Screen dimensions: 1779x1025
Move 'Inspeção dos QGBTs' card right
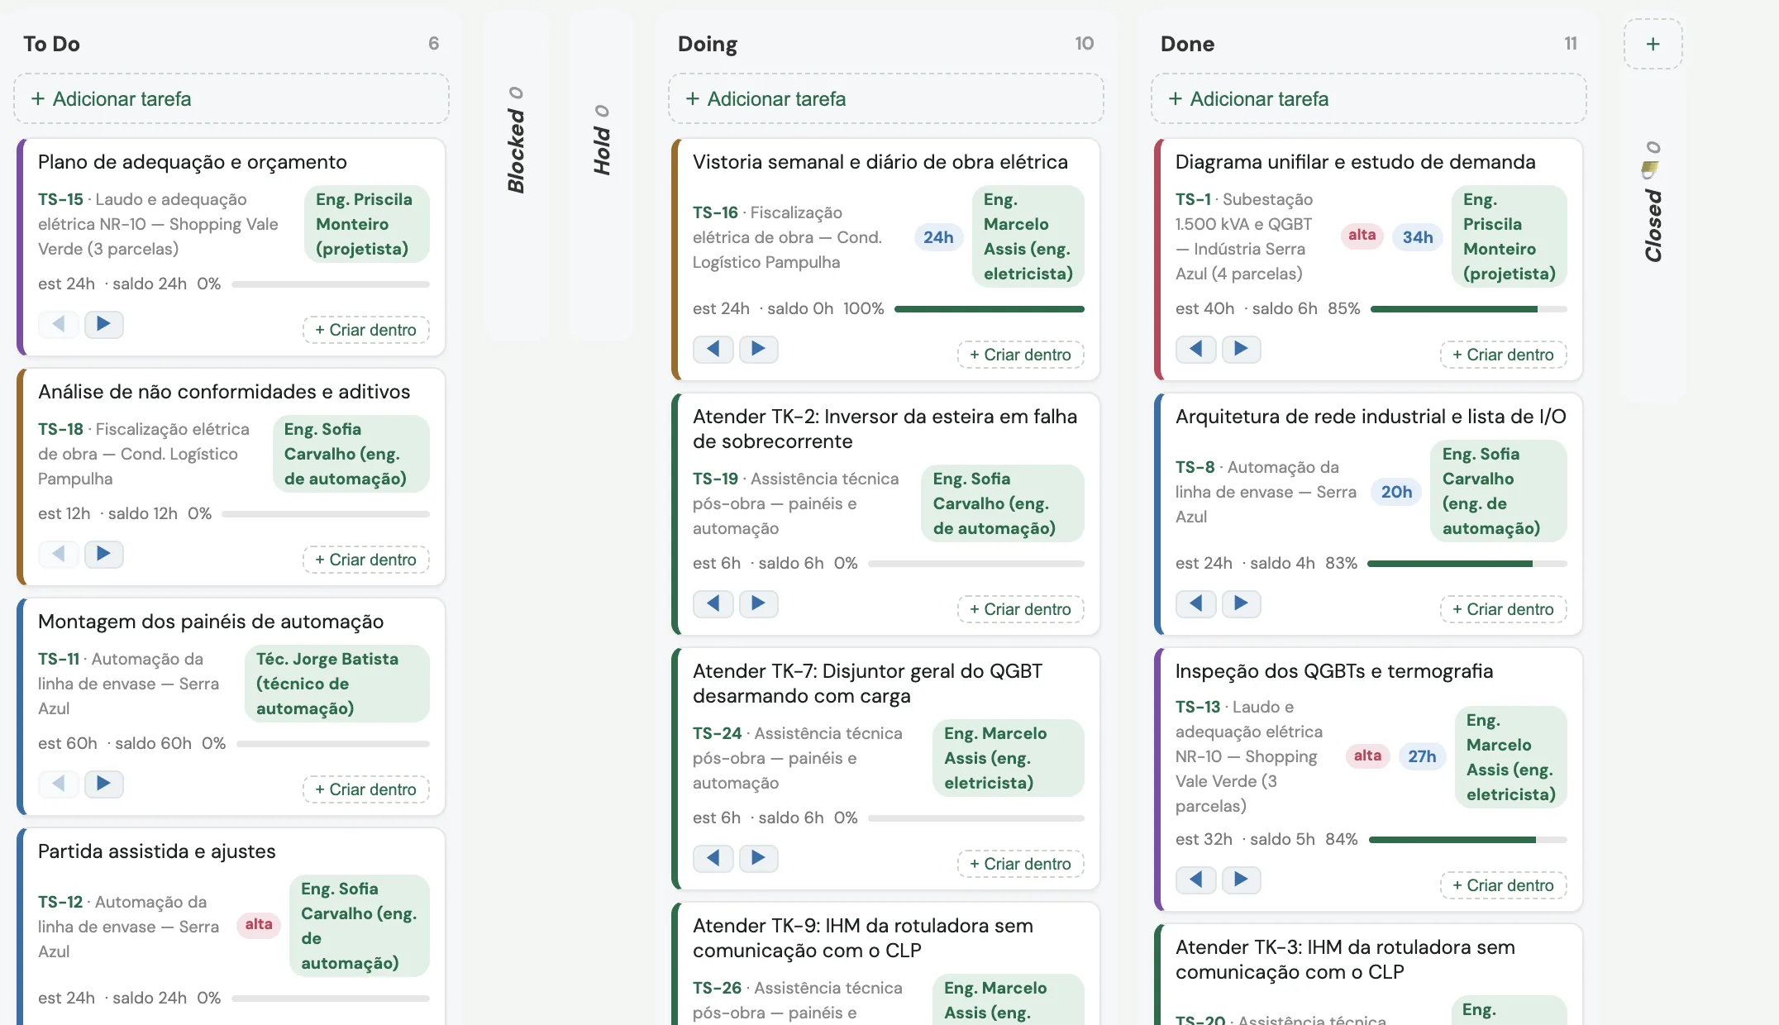coord(1241,880)
